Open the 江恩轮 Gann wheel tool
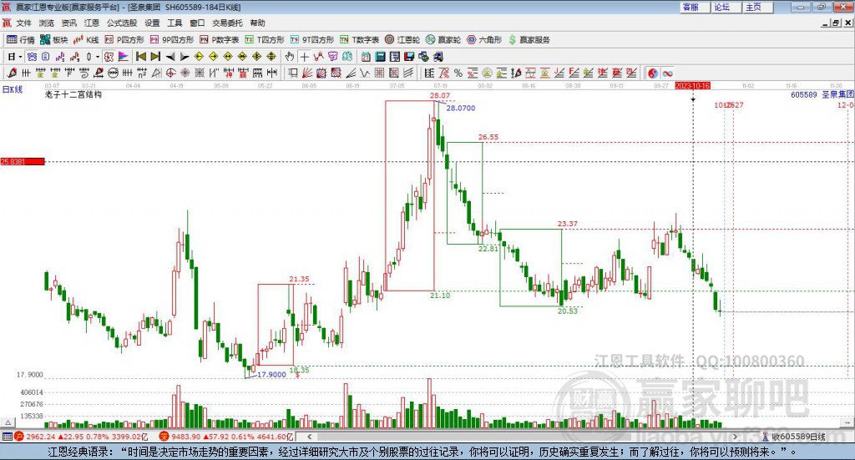Image resolution: width=855 pixels, height=460 pixels. 402,40
